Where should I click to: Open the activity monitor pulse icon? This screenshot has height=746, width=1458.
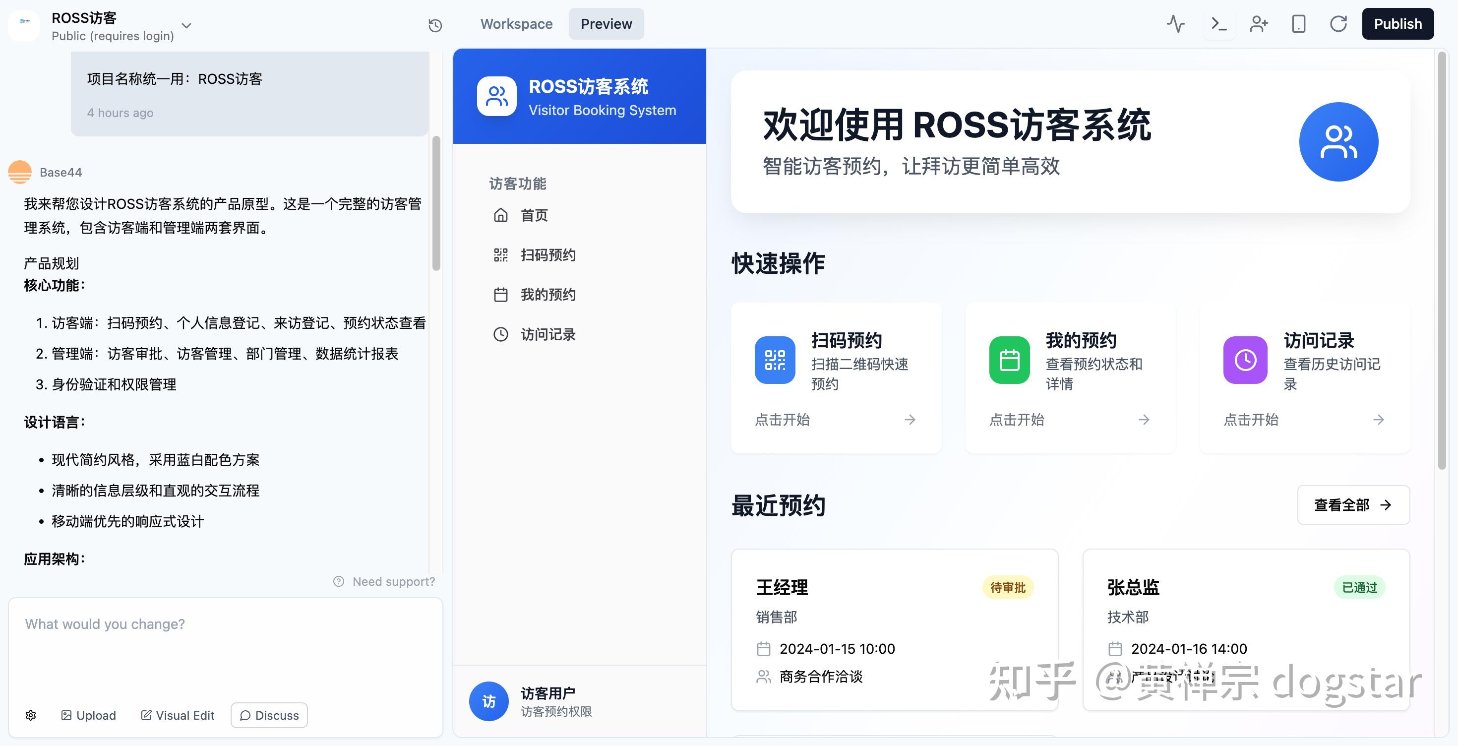(1175, 24)
